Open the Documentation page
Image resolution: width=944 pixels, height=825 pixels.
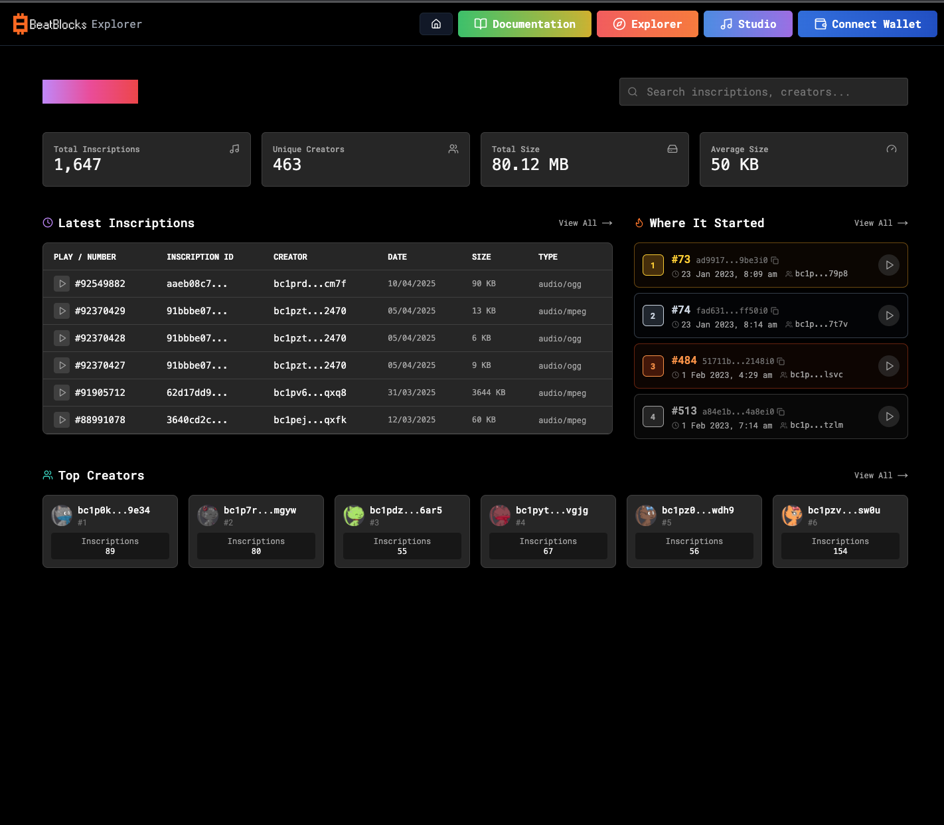[524, 24]
